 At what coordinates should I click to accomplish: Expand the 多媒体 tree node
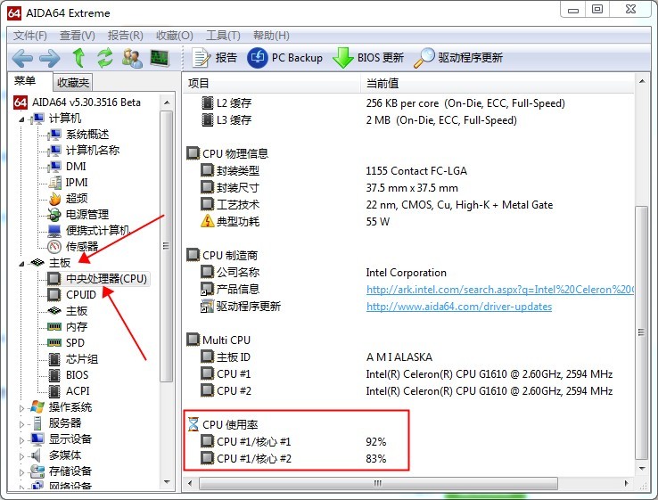pos(21,456)
